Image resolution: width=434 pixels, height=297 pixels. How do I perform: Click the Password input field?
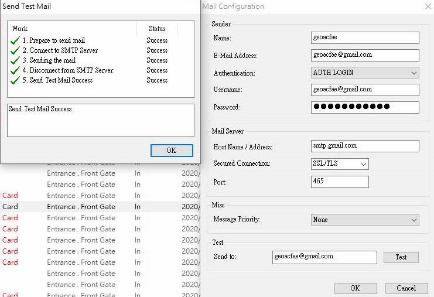click(x=365, y=107)
